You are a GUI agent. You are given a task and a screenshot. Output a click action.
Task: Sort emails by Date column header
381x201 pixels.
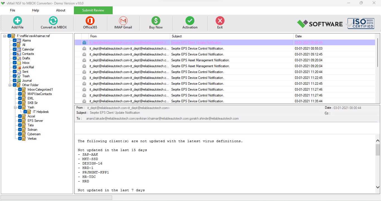pyautogui.click(x=334, y=36)
